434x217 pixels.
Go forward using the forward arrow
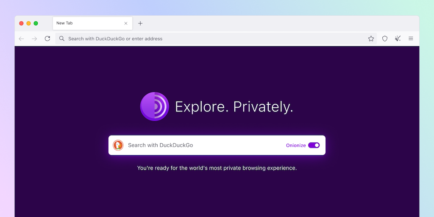point(34,39)
